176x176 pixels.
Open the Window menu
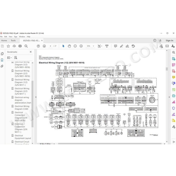click(x=22, y=37)
